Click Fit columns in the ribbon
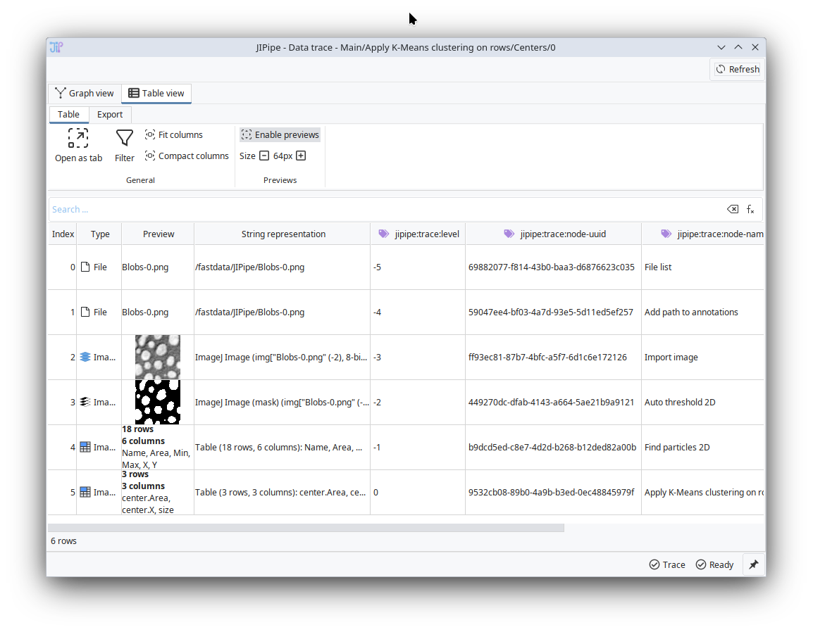The width and height of the screenshot is (813, 632). click(x=174, y=134)
